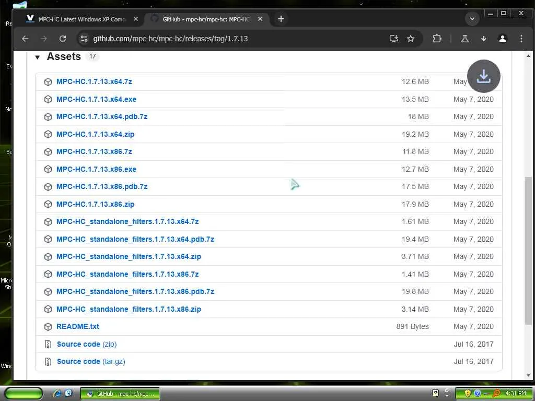Download Source code (tar.gz)

[x=91, y=362]
